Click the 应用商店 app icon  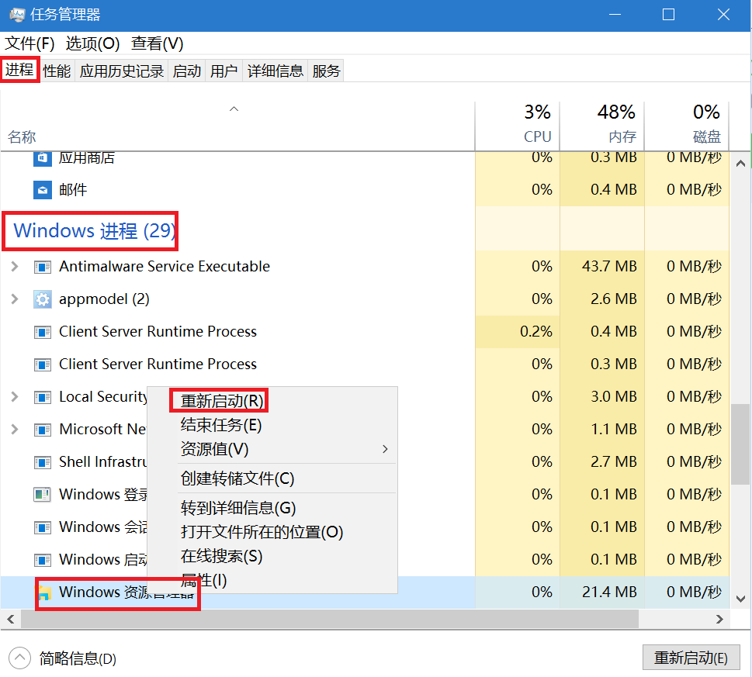coord(42,158)
